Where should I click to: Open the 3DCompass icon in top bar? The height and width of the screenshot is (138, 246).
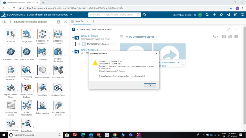3,15
